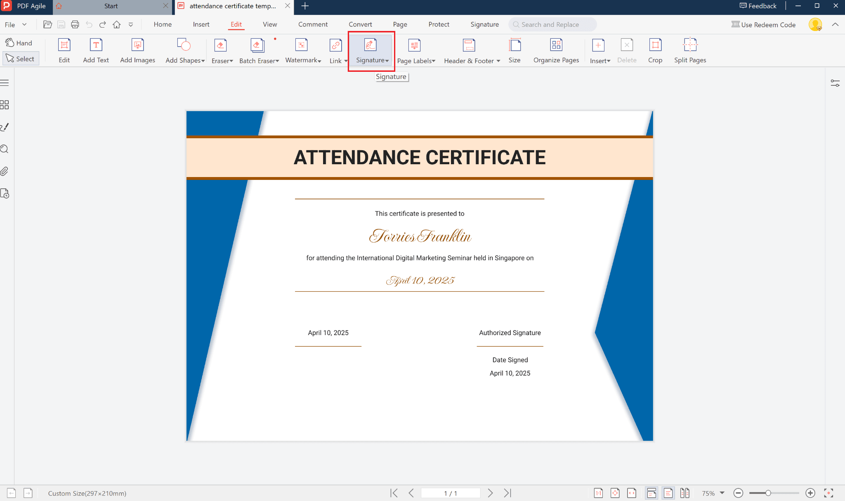Activate the Select cursor mode

[21, 59]
